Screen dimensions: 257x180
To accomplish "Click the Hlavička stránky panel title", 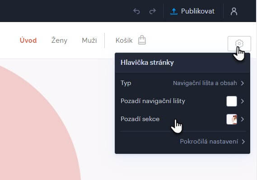I will pyautogui.click(x=147, y=63).
